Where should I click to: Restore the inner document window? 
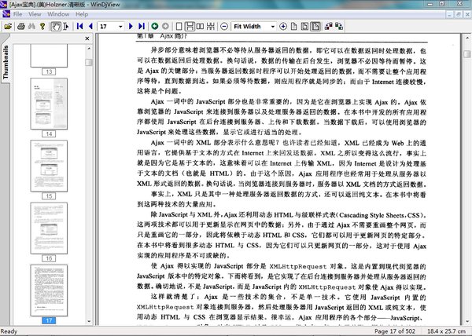coord(459,14)
